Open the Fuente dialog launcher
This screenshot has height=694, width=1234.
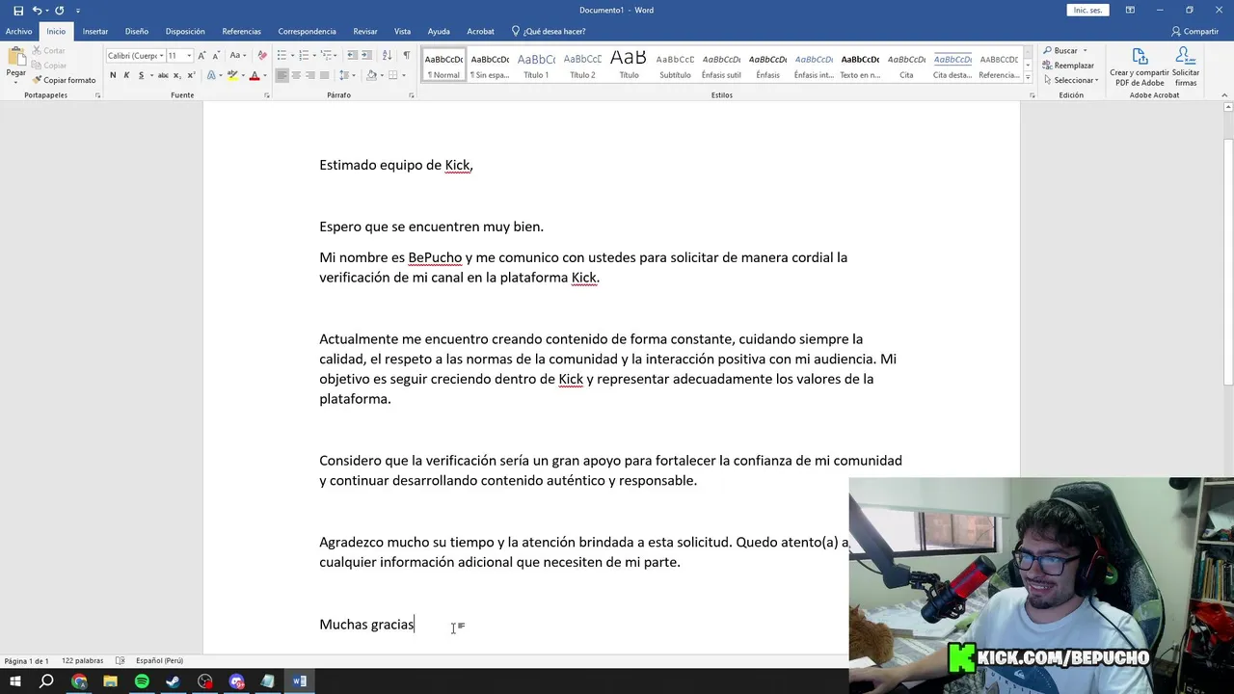pos(267,95)
